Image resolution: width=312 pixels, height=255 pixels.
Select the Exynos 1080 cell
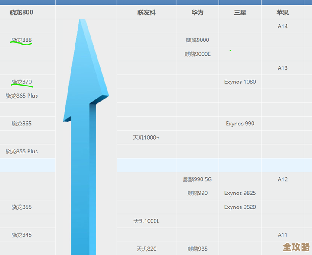(240, 82)
